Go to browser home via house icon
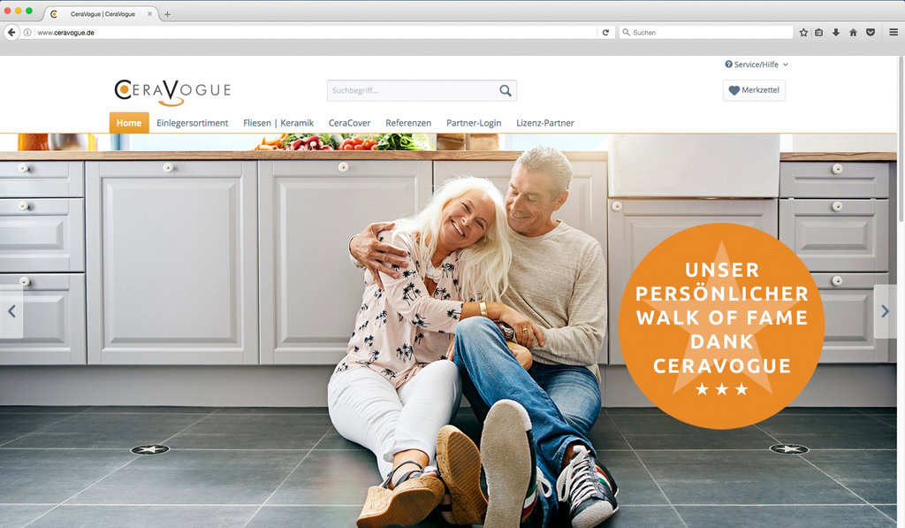This screenshot has height=528, width=905. coord(853,33)
